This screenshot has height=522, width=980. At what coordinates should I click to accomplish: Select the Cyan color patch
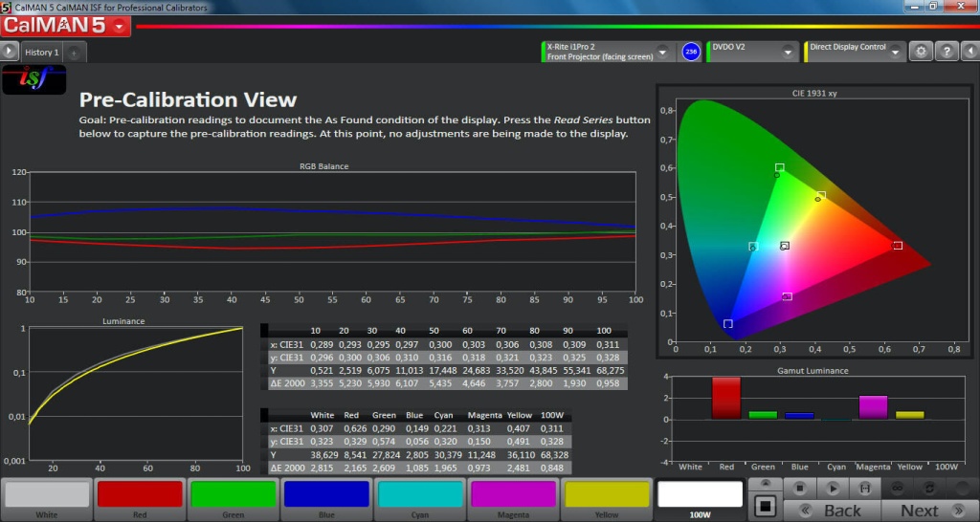[x=420, y=499]
